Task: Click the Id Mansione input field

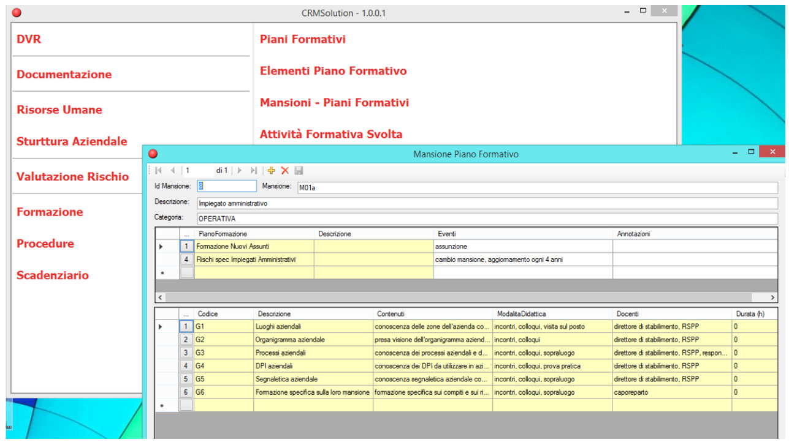Action: (227, 186)
